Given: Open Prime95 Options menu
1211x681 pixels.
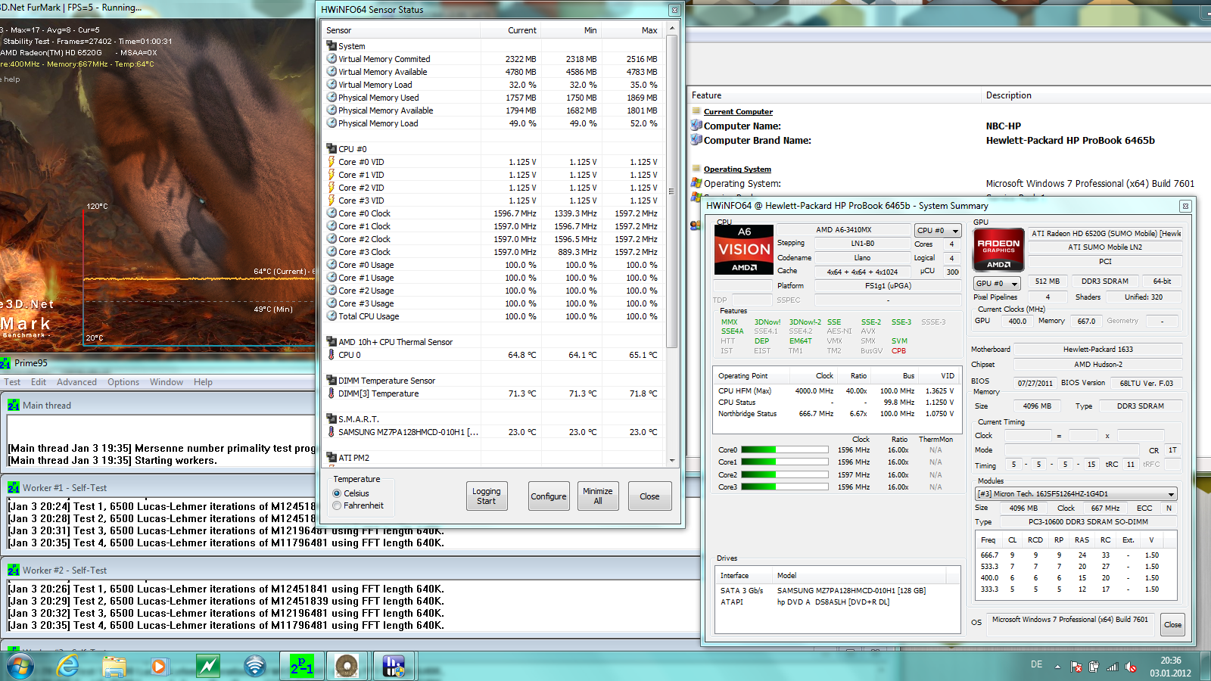Looking at the screenshot, I should [x=123, y=382].
